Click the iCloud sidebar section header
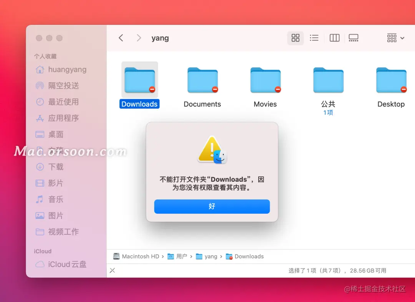Viewport: 415px width, 302px height. [x=43, y=251]
